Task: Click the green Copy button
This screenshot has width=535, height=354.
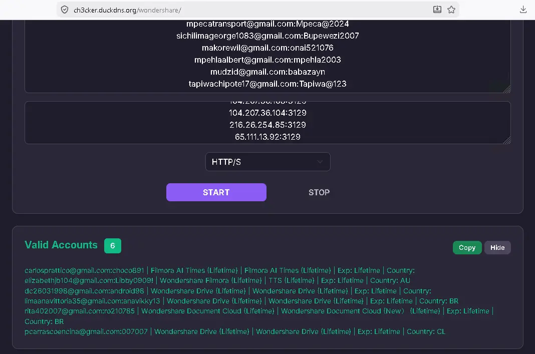Action: pyautogui.click(x=467, y=247)
